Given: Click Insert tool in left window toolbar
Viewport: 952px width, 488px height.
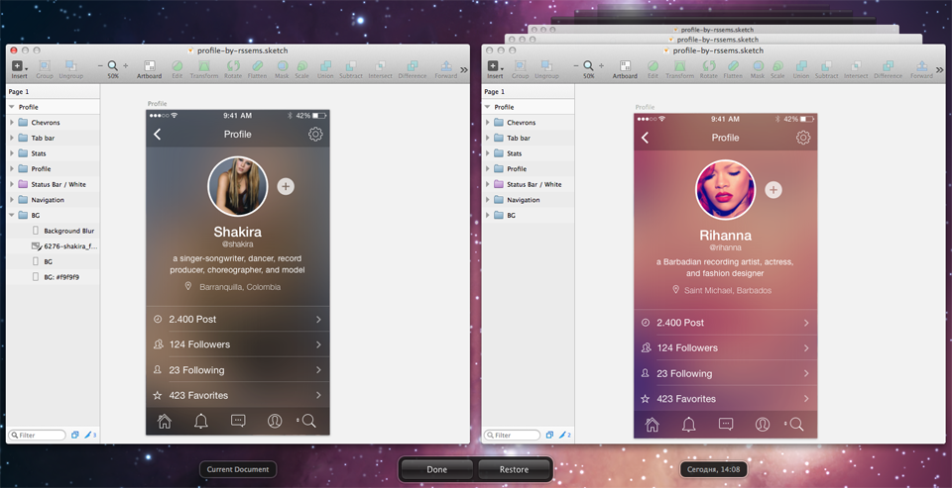Looking at the screenshot, I should 19,69.
